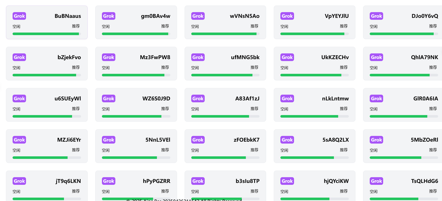Screen dimensions: 442x201
Task: Click the Mz3FwPW8 card name
Action: (155, 57)
